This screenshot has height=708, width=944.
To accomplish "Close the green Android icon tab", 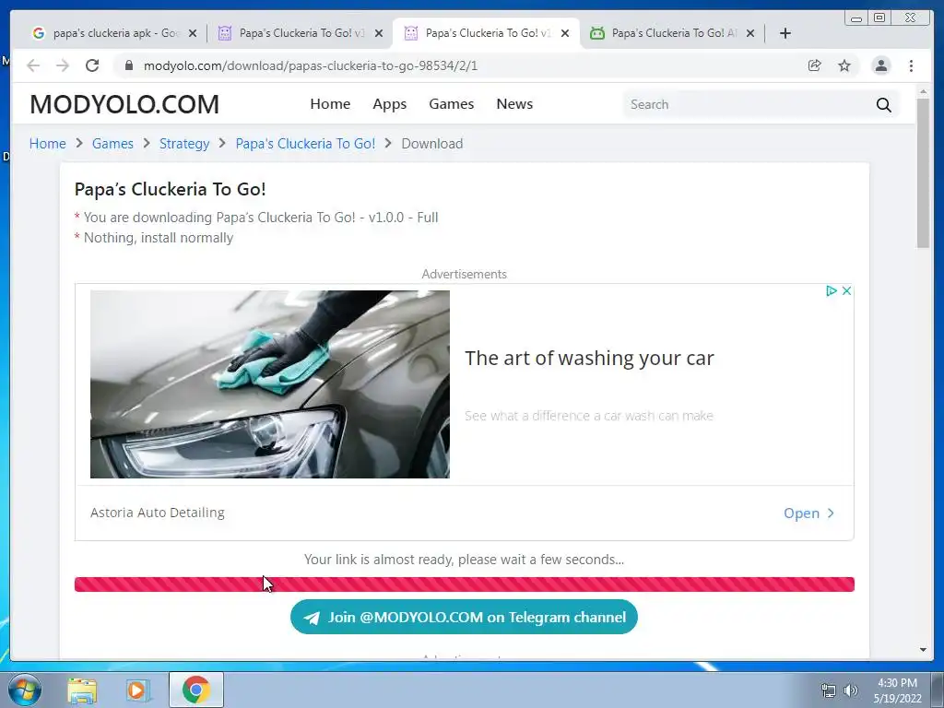I will (750, 33).
